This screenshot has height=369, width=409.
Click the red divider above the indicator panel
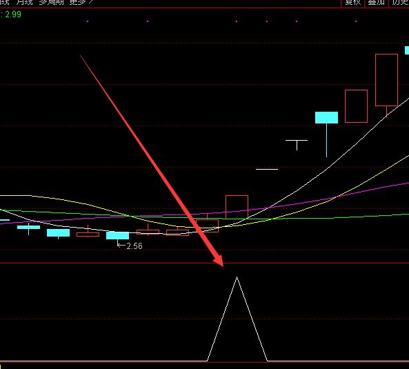click(204, 263)
